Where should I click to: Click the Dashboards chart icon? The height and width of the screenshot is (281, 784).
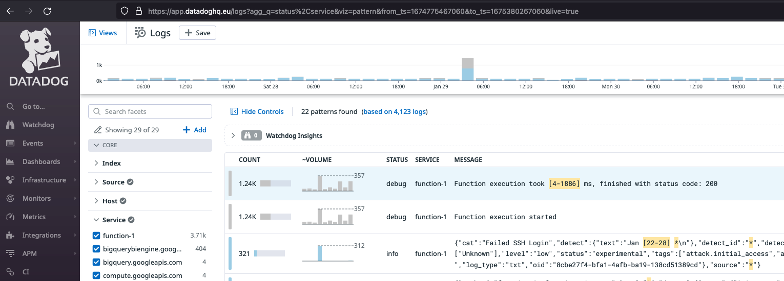10,161
